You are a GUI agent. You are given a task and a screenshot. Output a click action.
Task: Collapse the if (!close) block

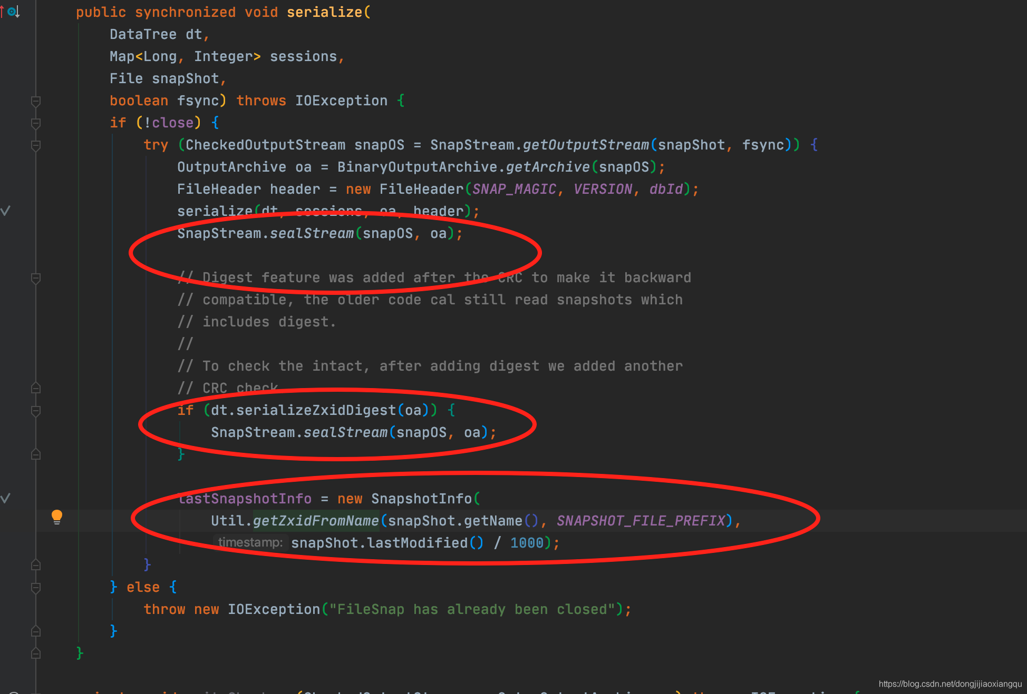(x=36, y=123)
